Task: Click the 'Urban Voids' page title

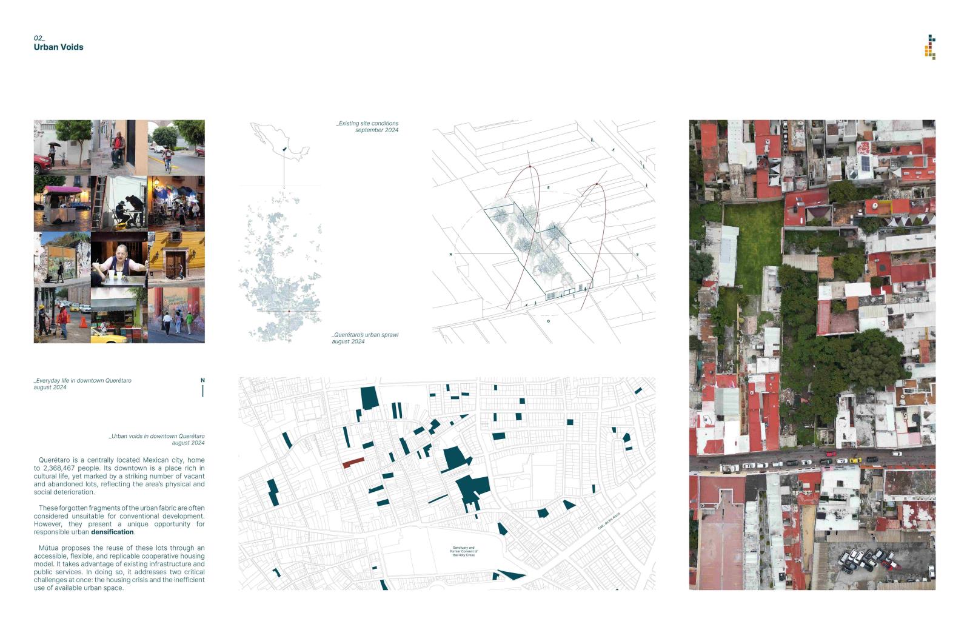Action: click(x=58, y=47)
